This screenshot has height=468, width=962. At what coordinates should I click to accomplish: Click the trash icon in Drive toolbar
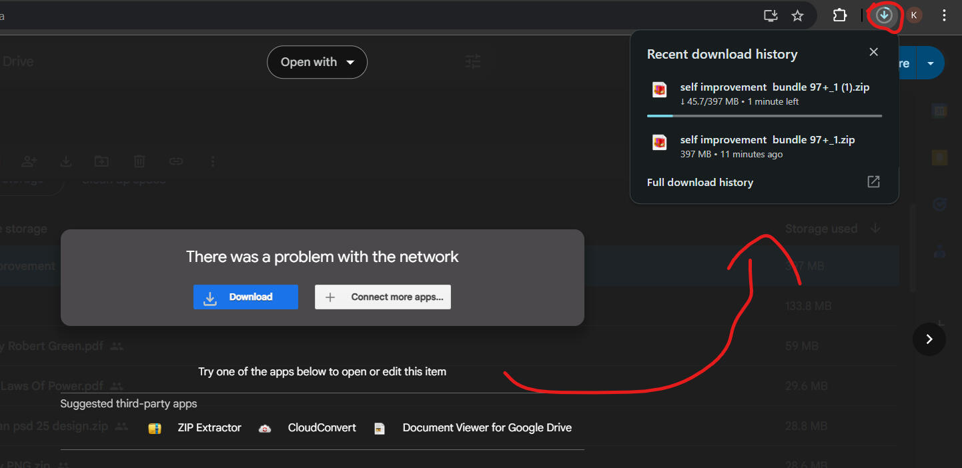click(x=139, y=161)
